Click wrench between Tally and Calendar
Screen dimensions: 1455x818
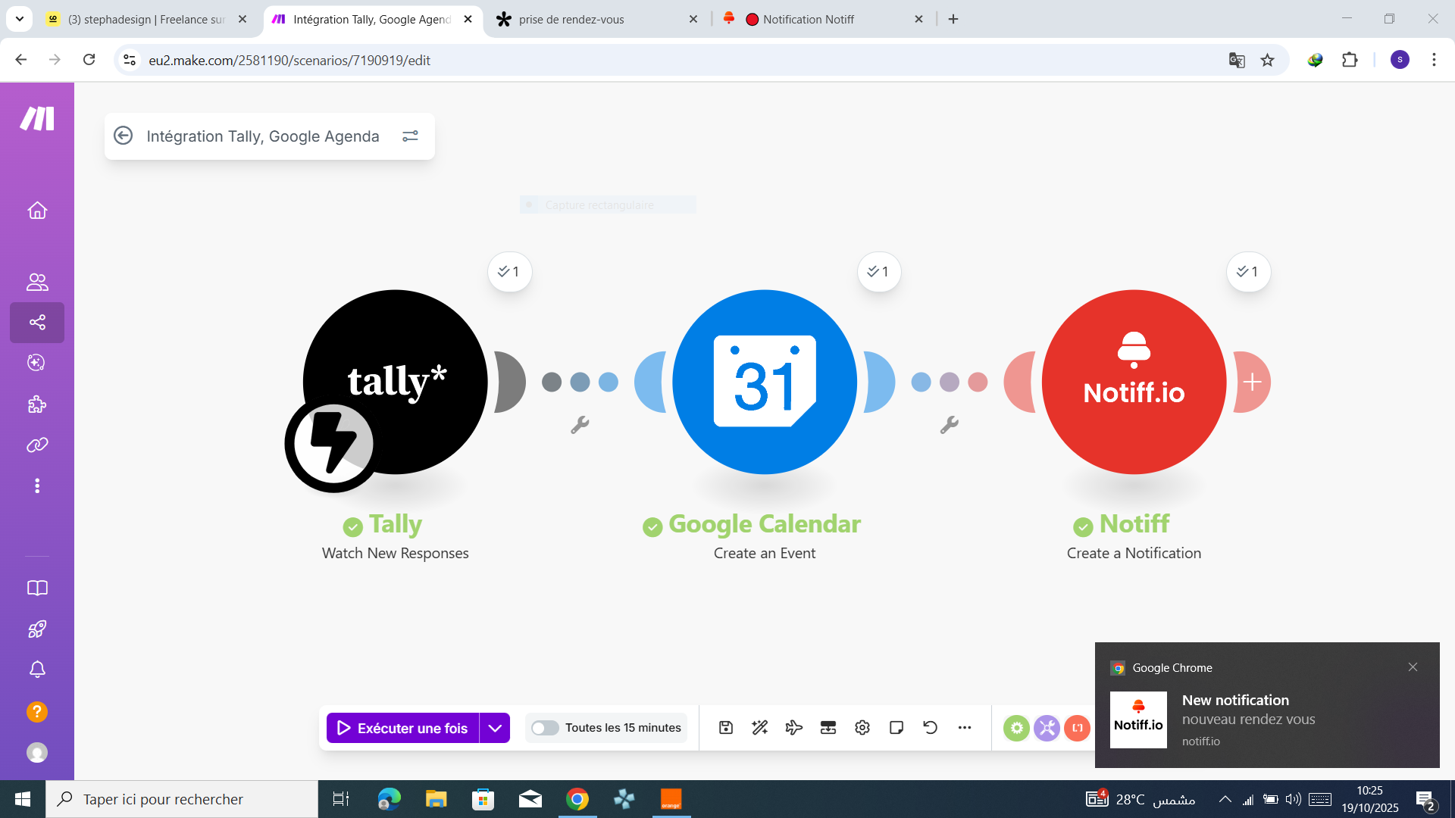click(x=580, y=425)
